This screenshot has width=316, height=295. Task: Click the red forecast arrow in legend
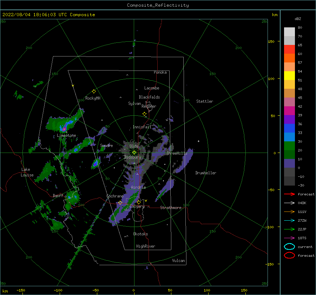tap(289, 194)
